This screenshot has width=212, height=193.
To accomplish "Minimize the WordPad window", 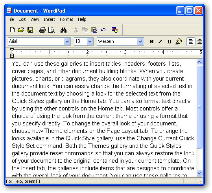I will coord(180,10).
